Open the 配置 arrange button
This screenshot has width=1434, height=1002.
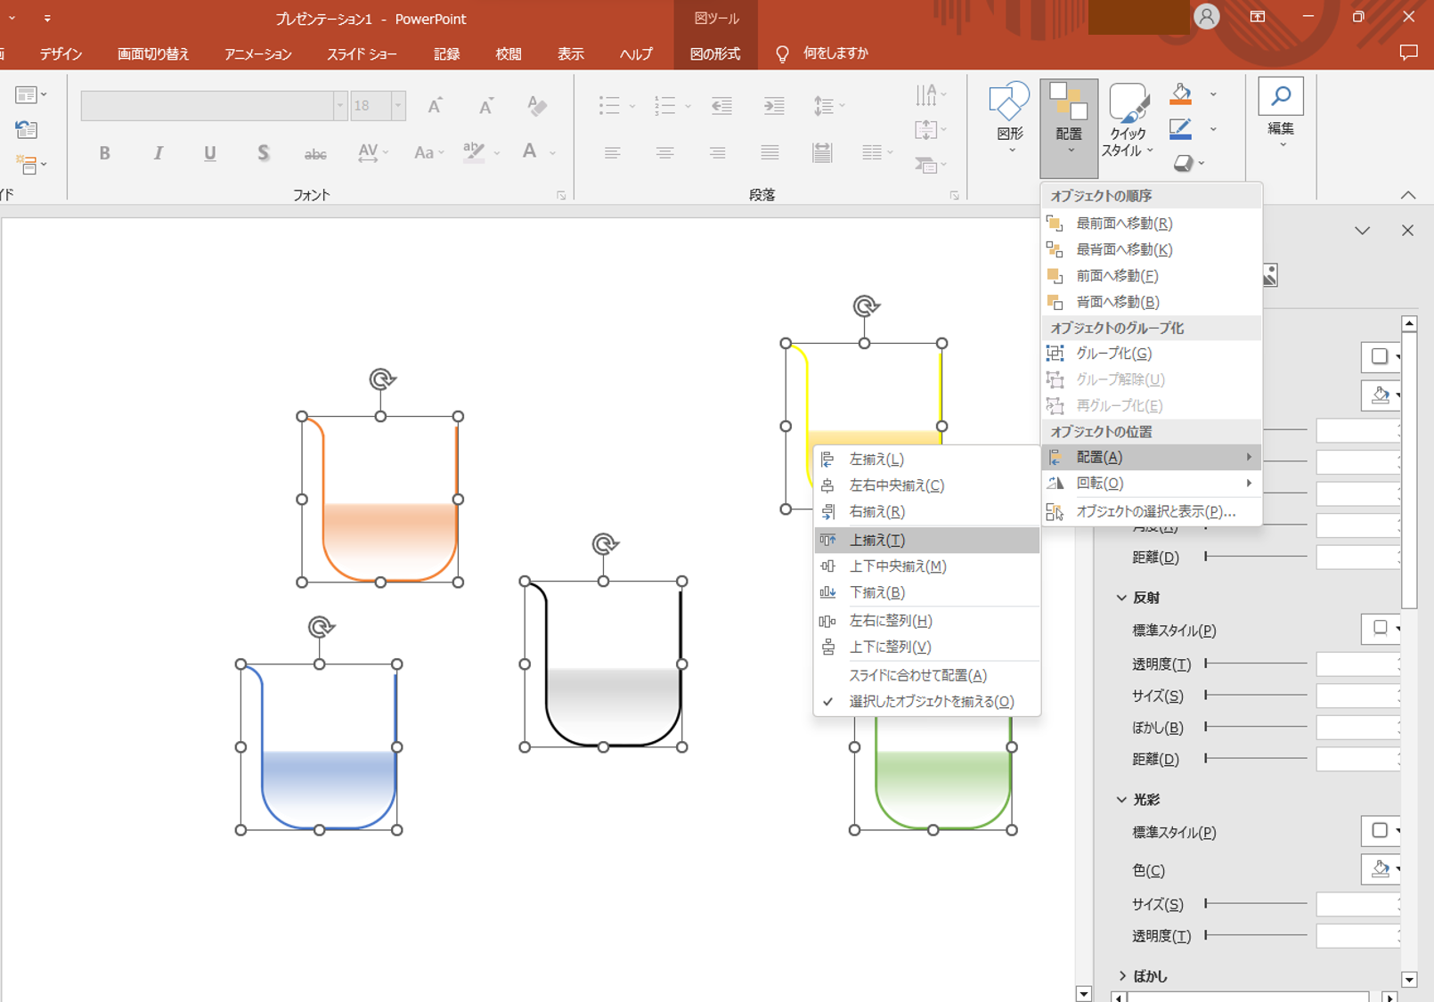[x=1069, y=127]
